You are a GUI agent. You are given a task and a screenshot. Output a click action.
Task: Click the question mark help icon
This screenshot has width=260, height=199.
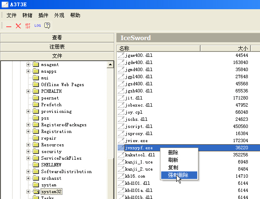click(47, 26)
